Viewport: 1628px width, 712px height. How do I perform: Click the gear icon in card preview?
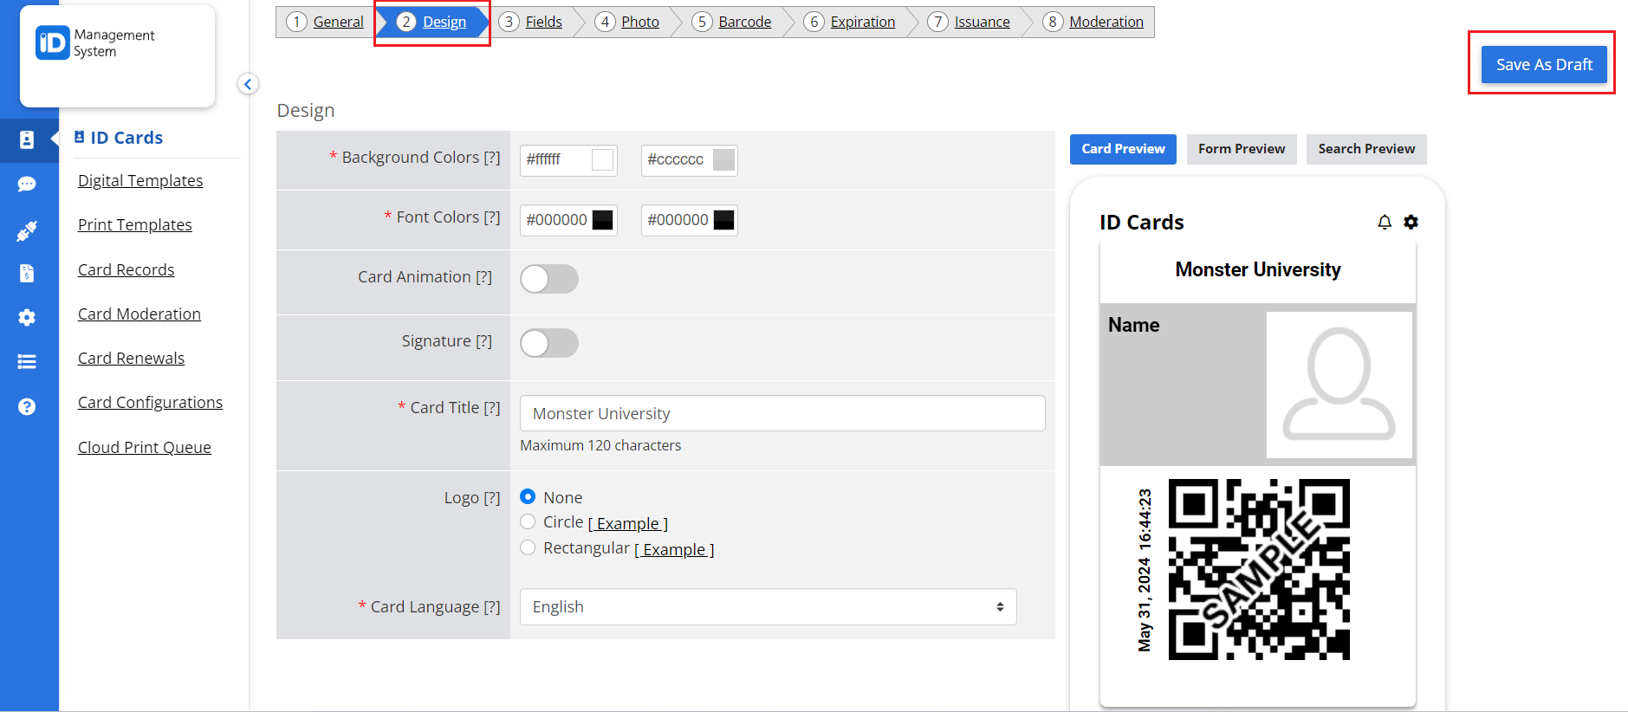click(1411, 223)
